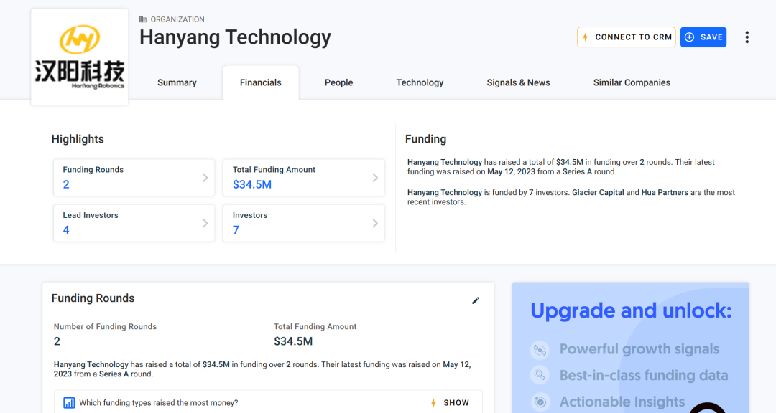Click the organization building icon above company name
Viewport: 776px width, 413px height.
click(143, 19)
